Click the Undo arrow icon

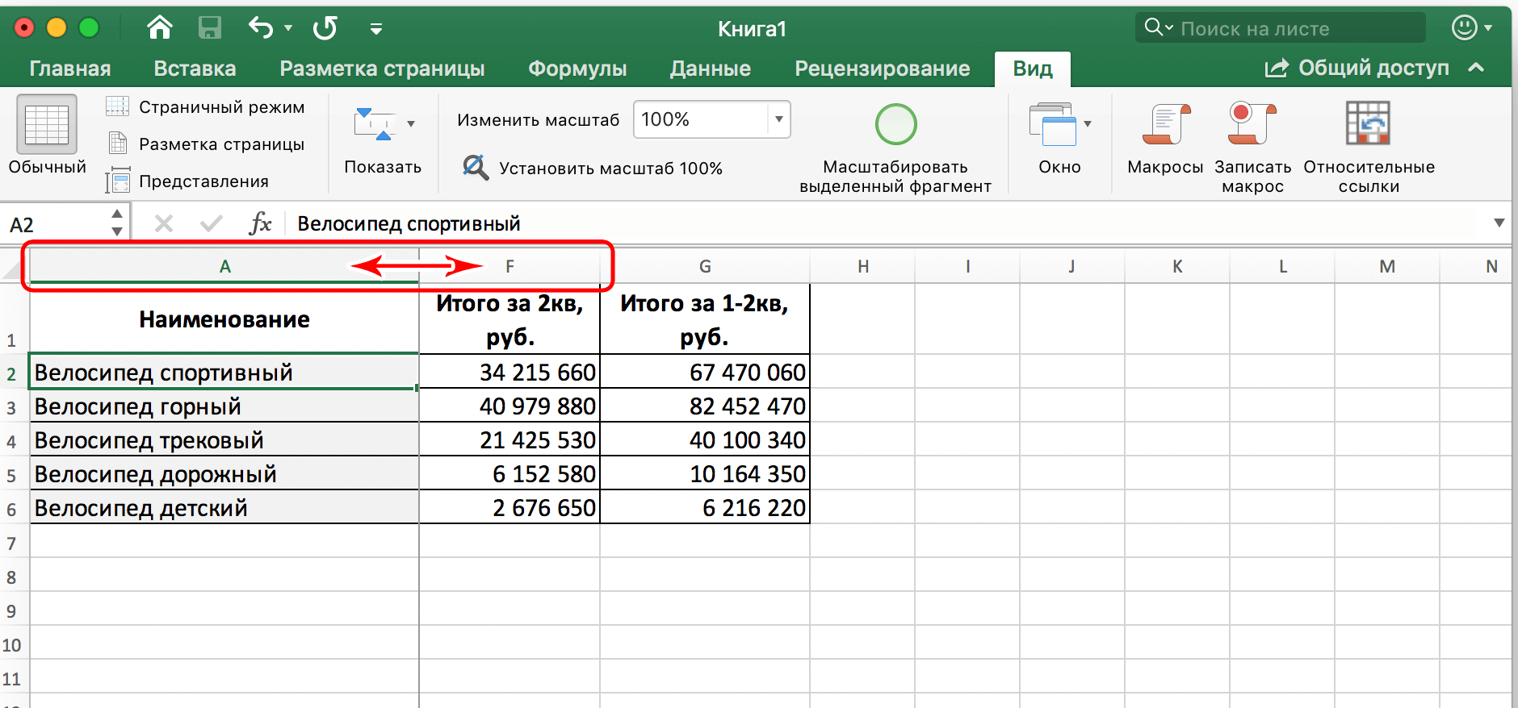(x=261, y=28)
